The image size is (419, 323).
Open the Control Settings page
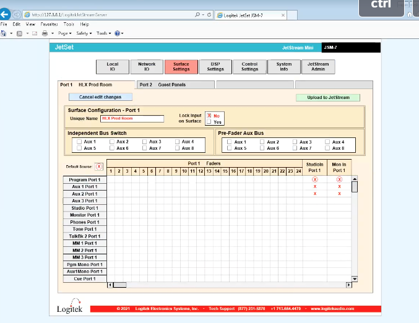pos(249,67)
